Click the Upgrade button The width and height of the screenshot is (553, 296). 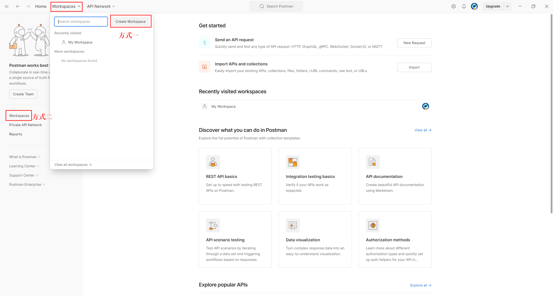[x=493, y=6]
